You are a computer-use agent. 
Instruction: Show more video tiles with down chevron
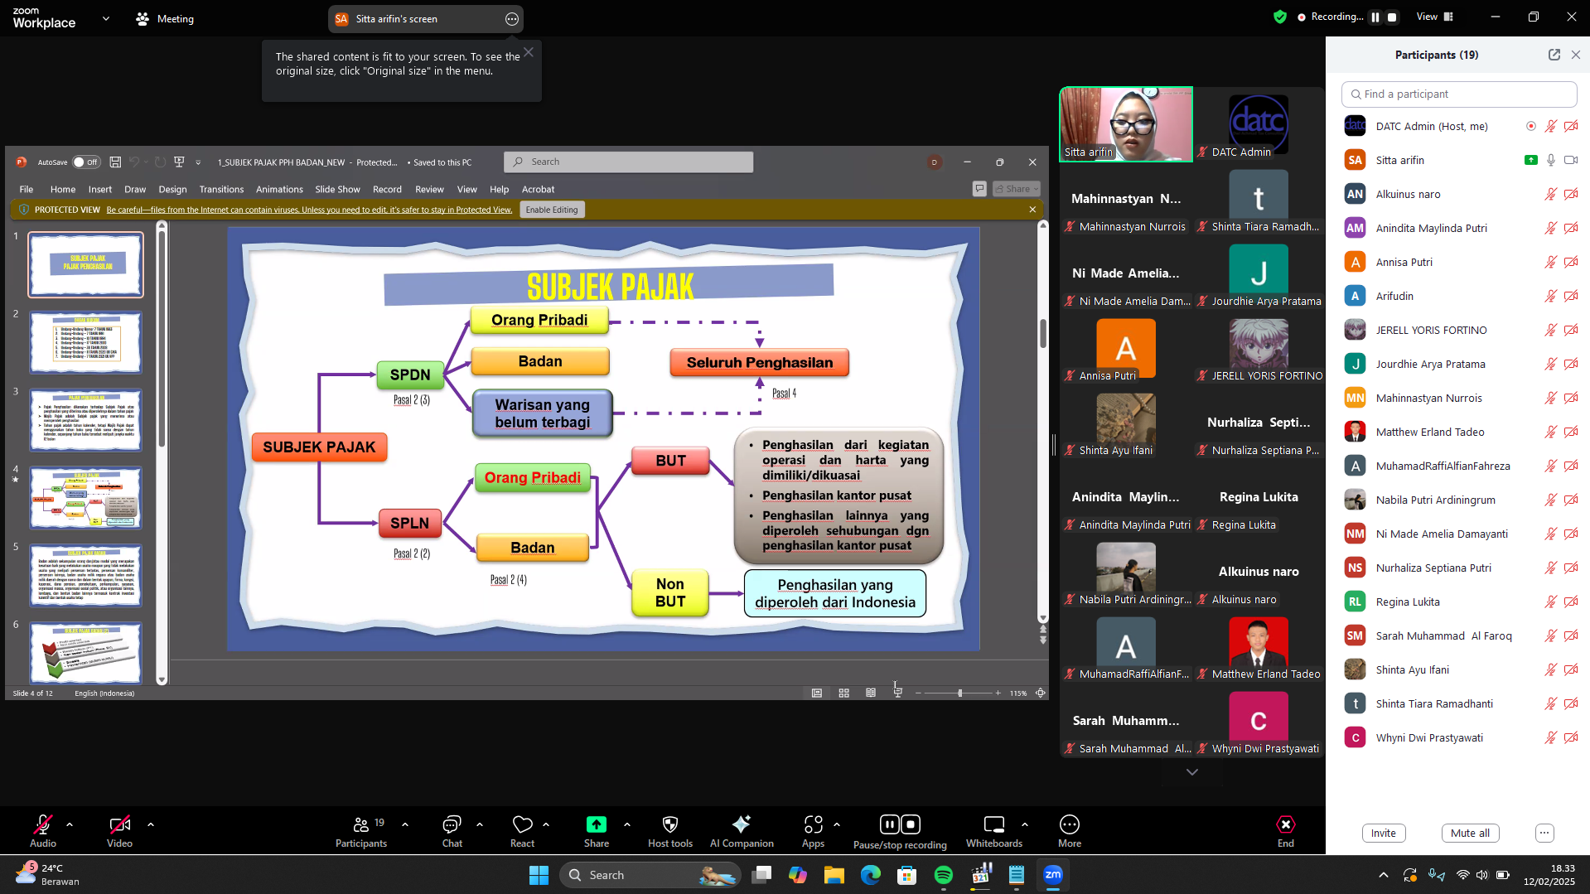tap(1191, 771)
